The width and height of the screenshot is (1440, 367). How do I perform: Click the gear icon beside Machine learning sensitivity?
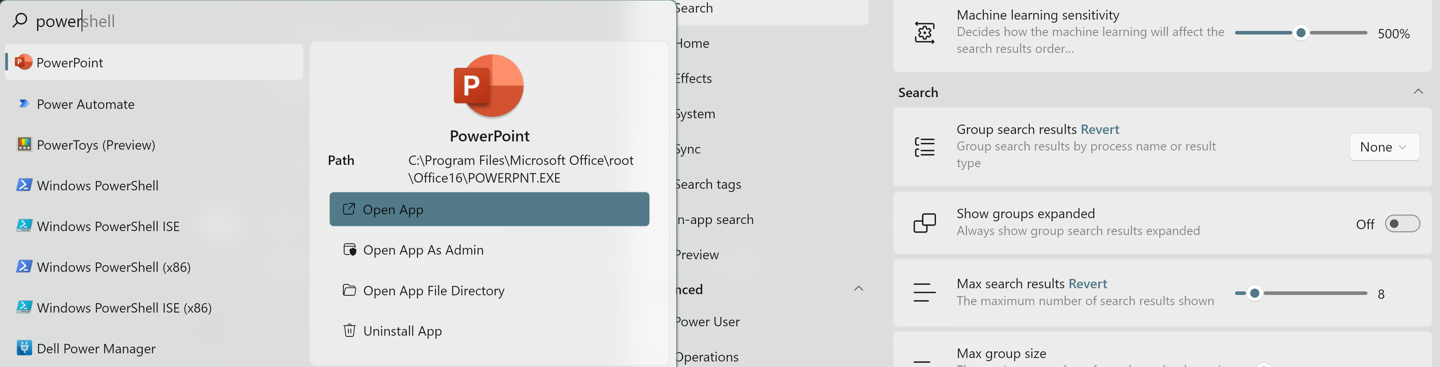[x=925, y=33]
